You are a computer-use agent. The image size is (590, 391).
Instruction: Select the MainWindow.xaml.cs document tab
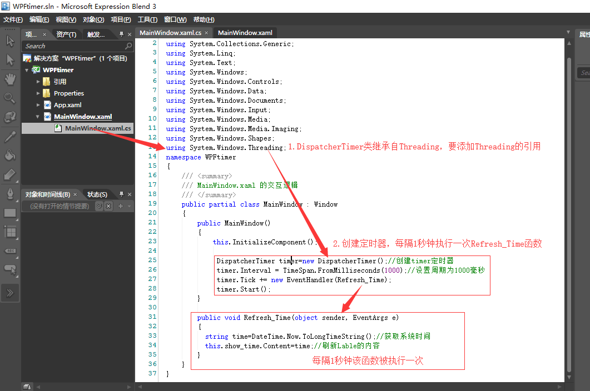pyautogui.click(x=170, y=33)
